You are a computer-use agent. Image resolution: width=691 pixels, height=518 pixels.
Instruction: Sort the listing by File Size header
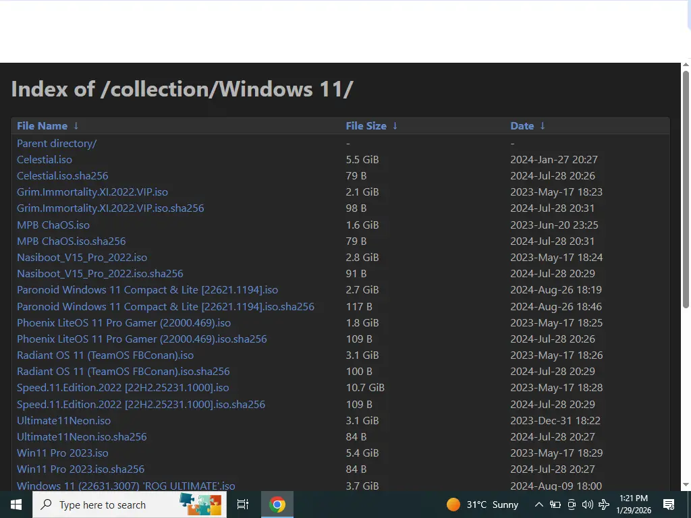coord(366,126)
